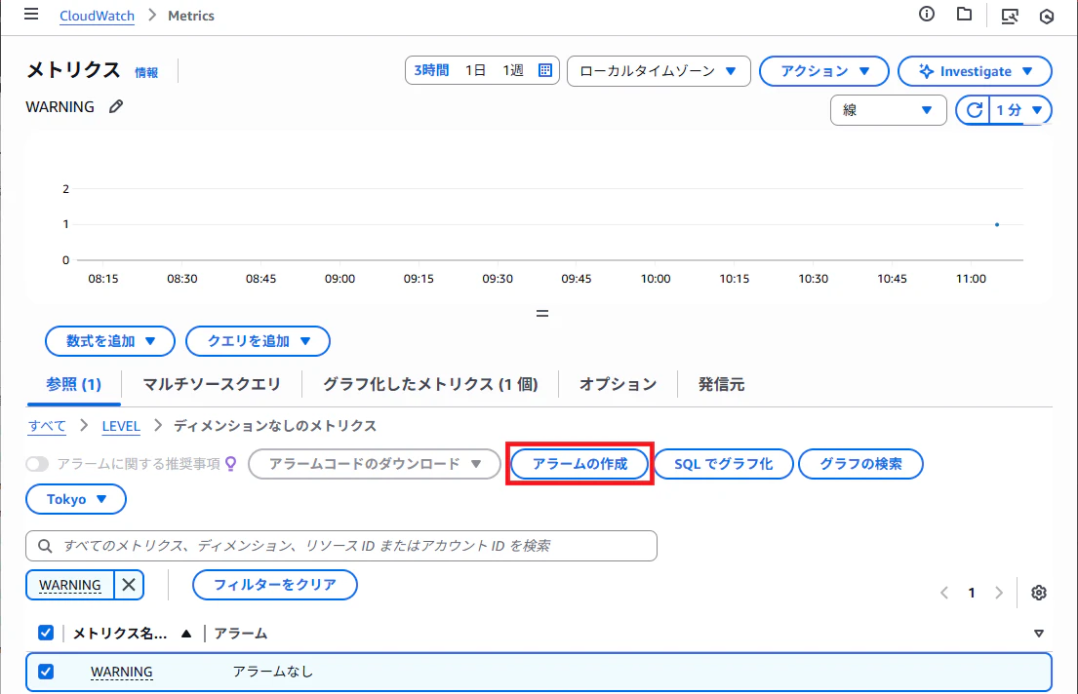Click the screen monitor icon in header
The height and width of the screenshot is (694, 1078).
point(1010,16)
